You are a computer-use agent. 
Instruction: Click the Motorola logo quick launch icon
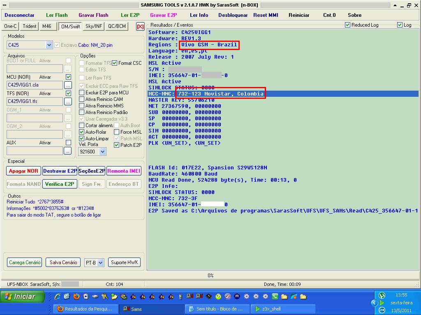pos(237,297)
